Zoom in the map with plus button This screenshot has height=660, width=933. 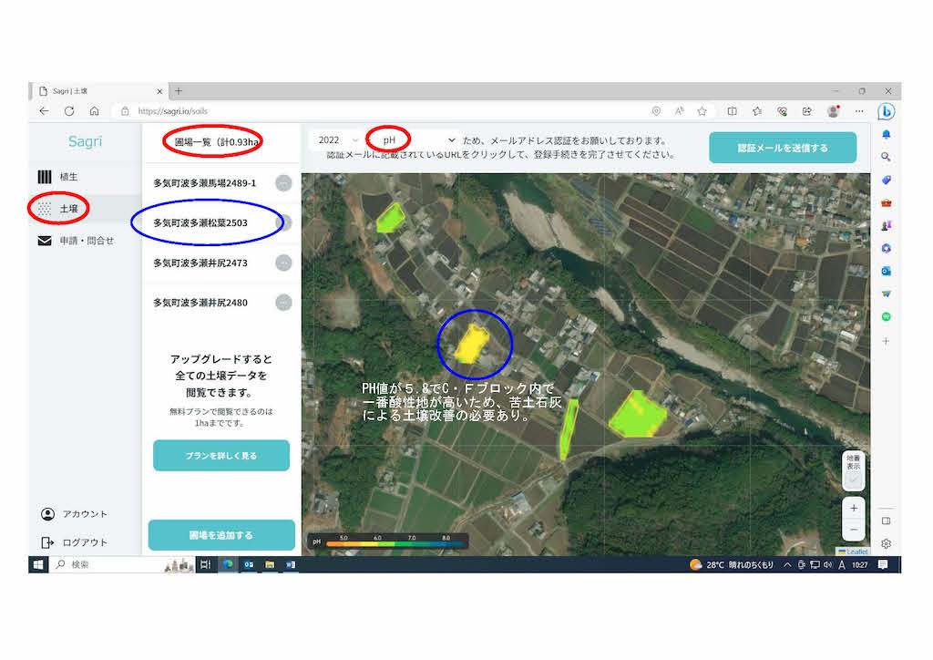[853, 508]
